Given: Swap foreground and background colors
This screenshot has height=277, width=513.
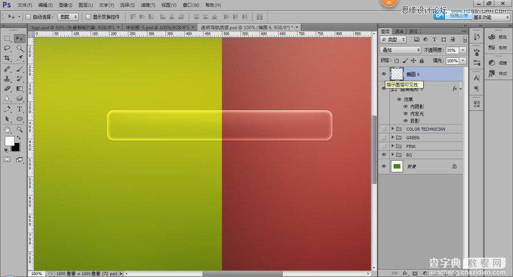Looking at the screenshot, I should point(19,138).
